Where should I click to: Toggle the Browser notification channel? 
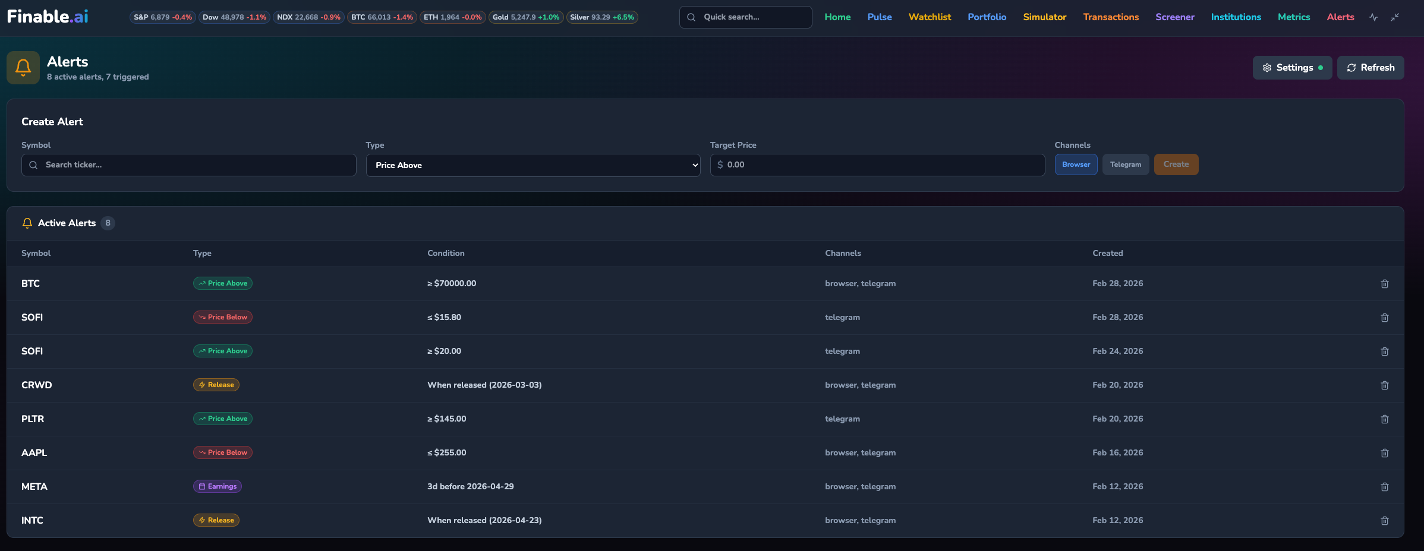1076,164
